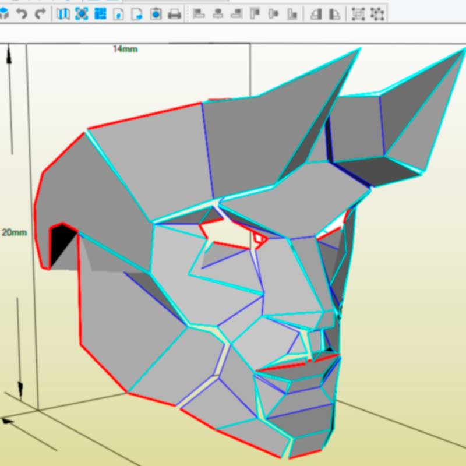Select the portrait page orientation icon
466x466 pixels.
click(119, 13)
